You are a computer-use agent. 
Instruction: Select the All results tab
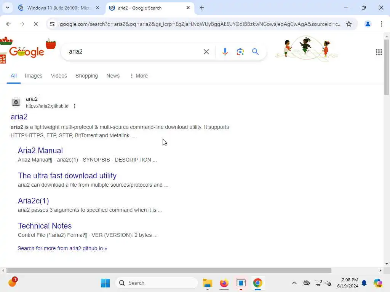[14, 76]
